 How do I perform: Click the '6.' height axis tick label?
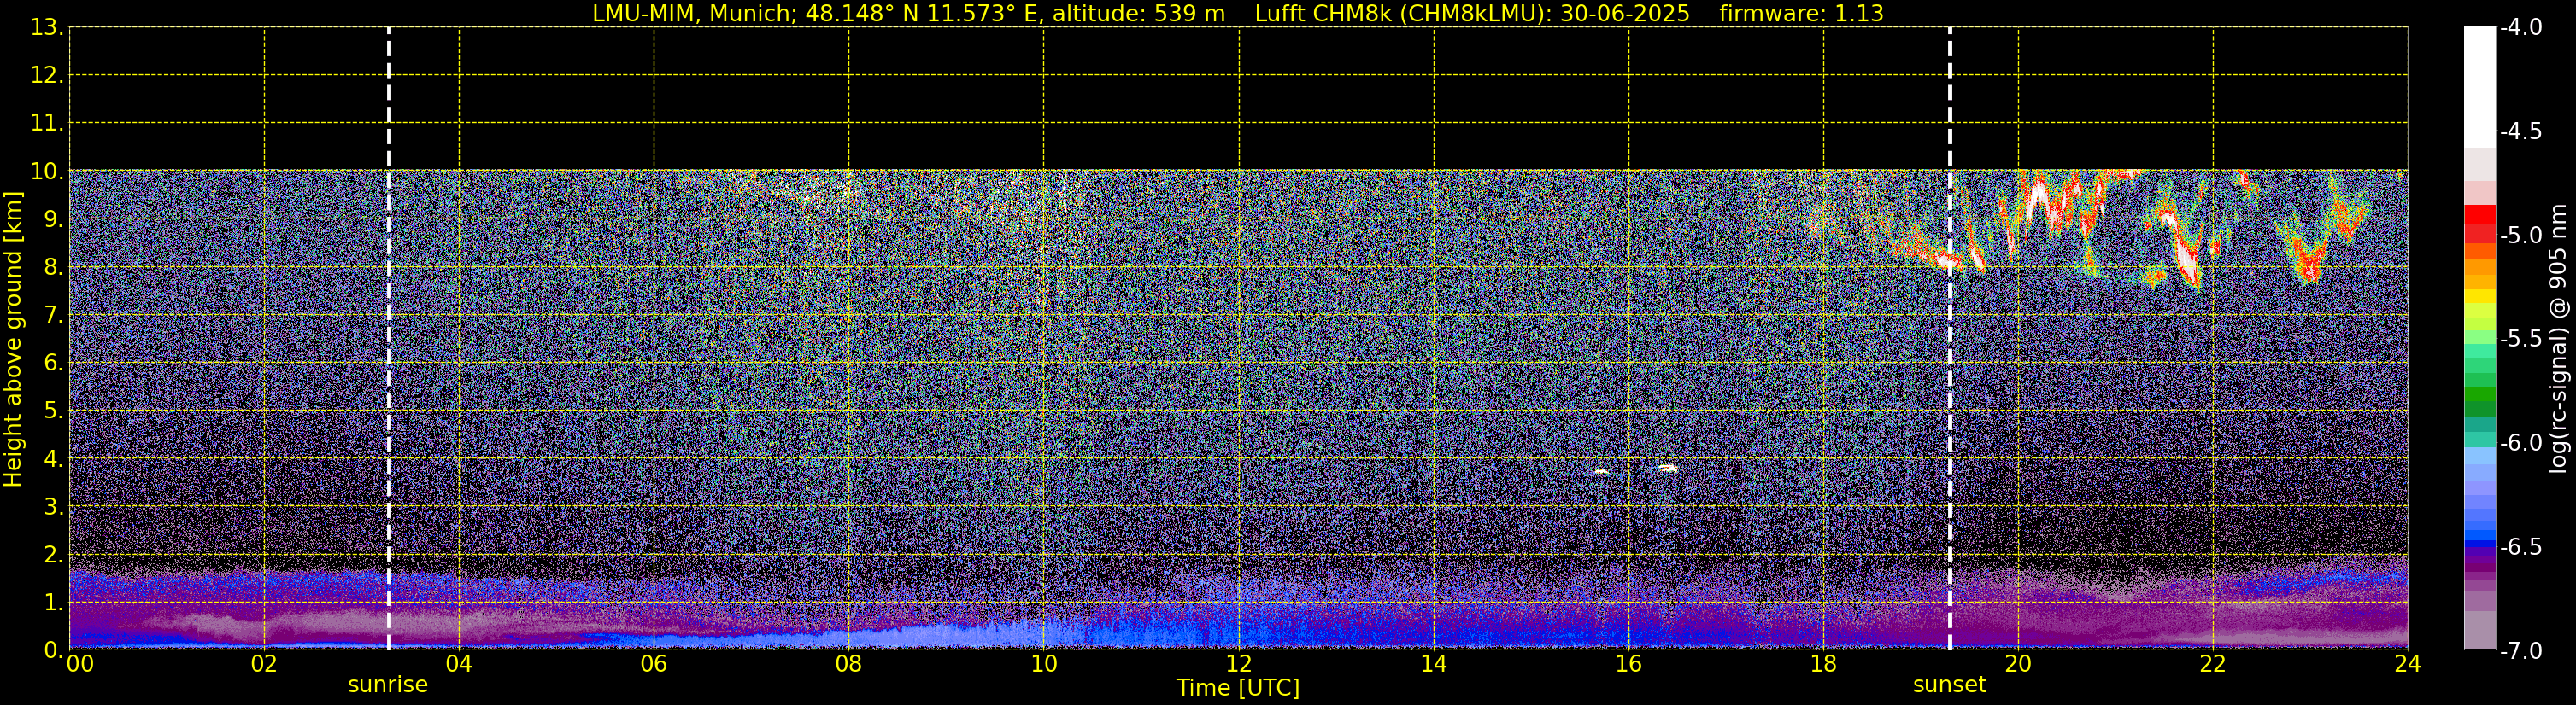tap(53, 364)
